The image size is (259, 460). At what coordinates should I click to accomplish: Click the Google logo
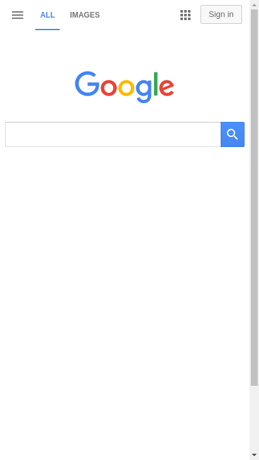(124, 87)
